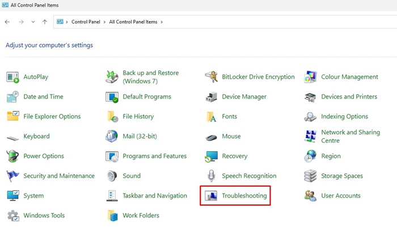Click the Security and Maintenance flag icon
397x244 pixels.
(x=12, y=176)
